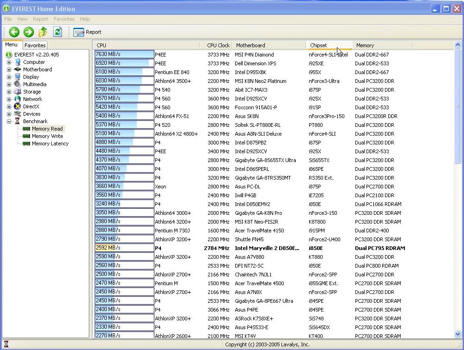
Task: Expand the Devices tree node
Action: coord(9,114)
